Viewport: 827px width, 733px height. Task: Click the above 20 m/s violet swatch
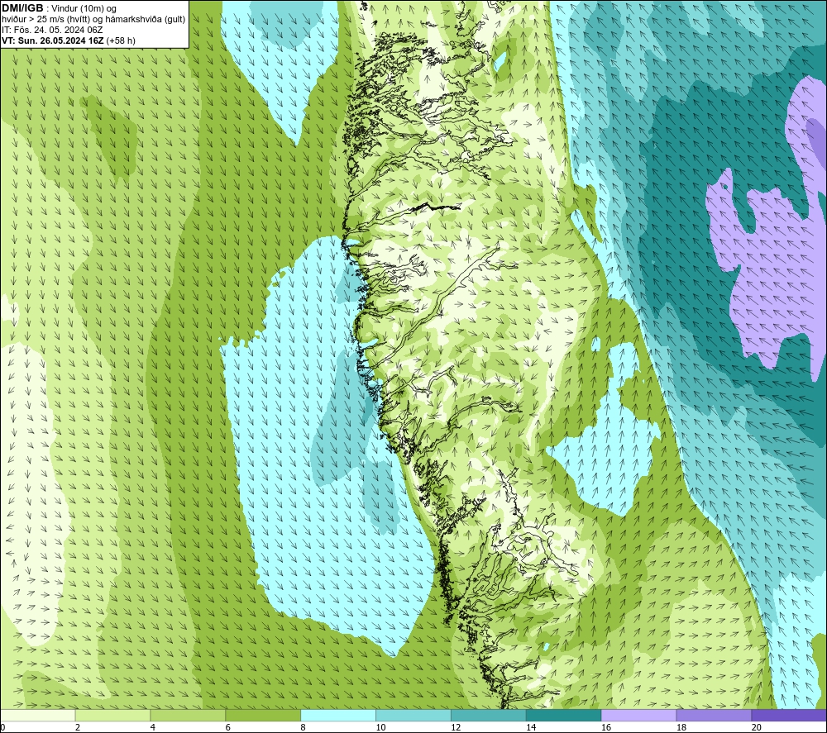coord(789,715)
